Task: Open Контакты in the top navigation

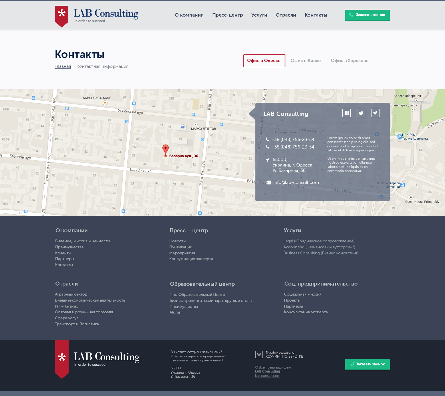Action: (316, 15)
